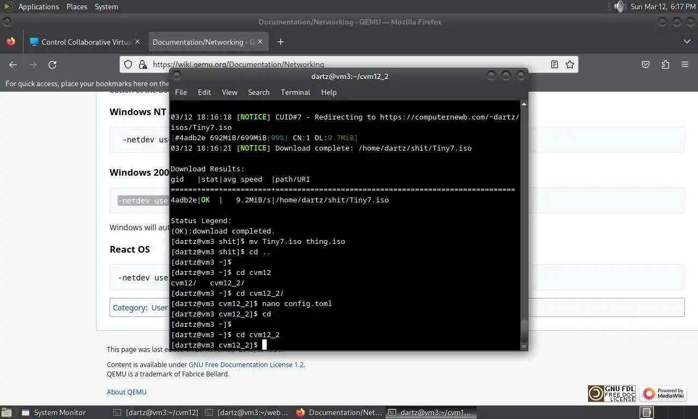Click terminal scrollbar down arrow

point(524,346)
